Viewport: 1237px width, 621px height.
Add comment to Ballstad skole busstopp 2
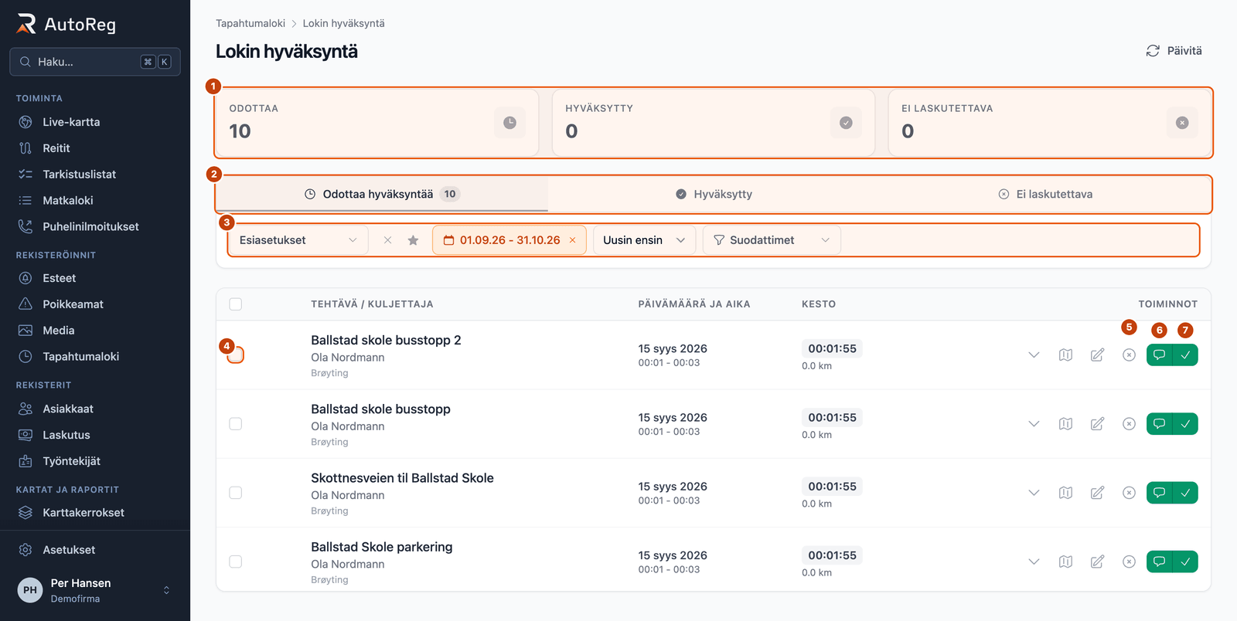pyautogui.click(x=1159, y=355)
